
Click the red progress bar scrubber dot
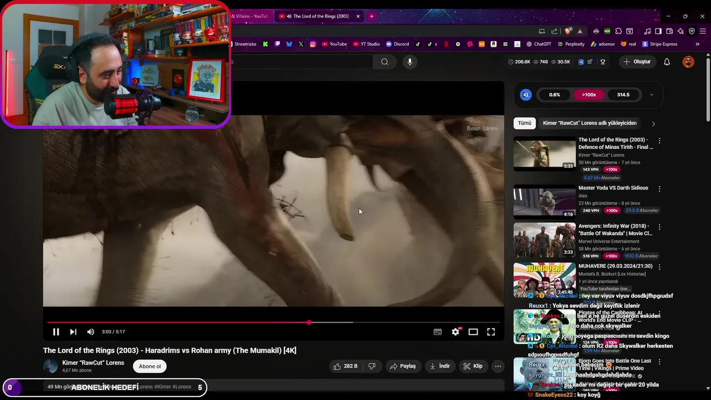pyautogui.click(x=309, y=322)
